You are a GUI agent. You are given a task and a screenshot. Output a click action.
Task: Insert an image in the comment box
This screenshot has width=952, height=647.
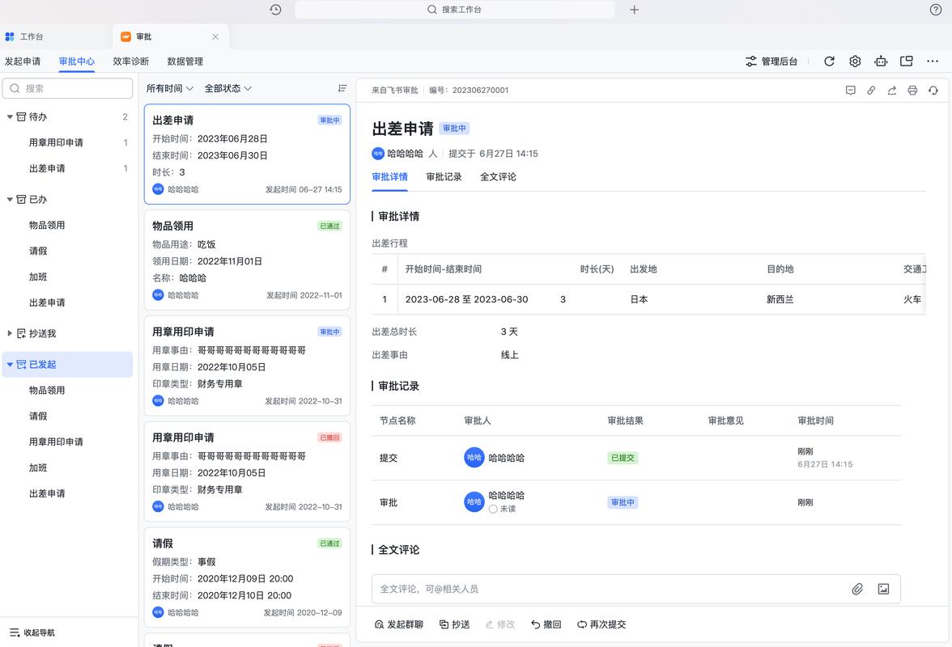tap(883, 589)
